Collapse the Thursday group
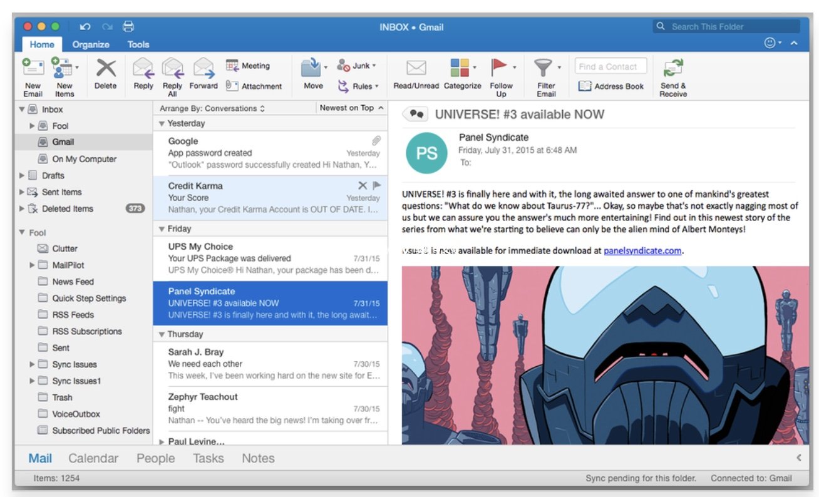Image resolution: width=819 pixels, height=497 pixels. click(162, 334)
